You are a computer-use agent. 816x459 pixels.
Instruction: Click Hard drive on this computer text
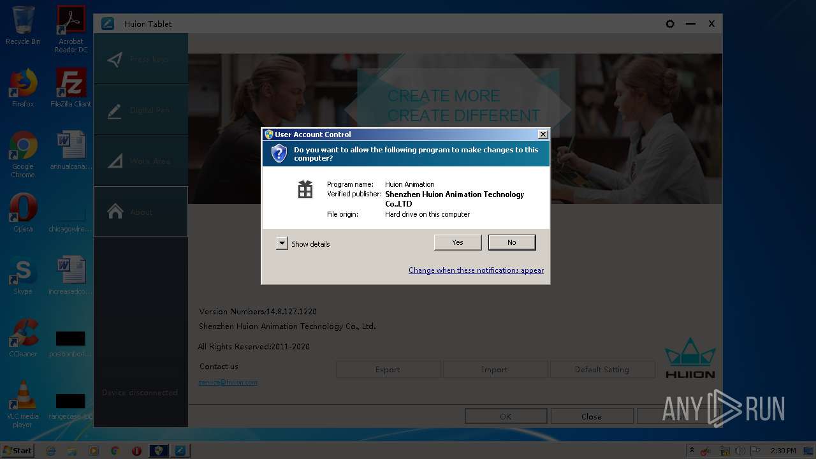427,214
